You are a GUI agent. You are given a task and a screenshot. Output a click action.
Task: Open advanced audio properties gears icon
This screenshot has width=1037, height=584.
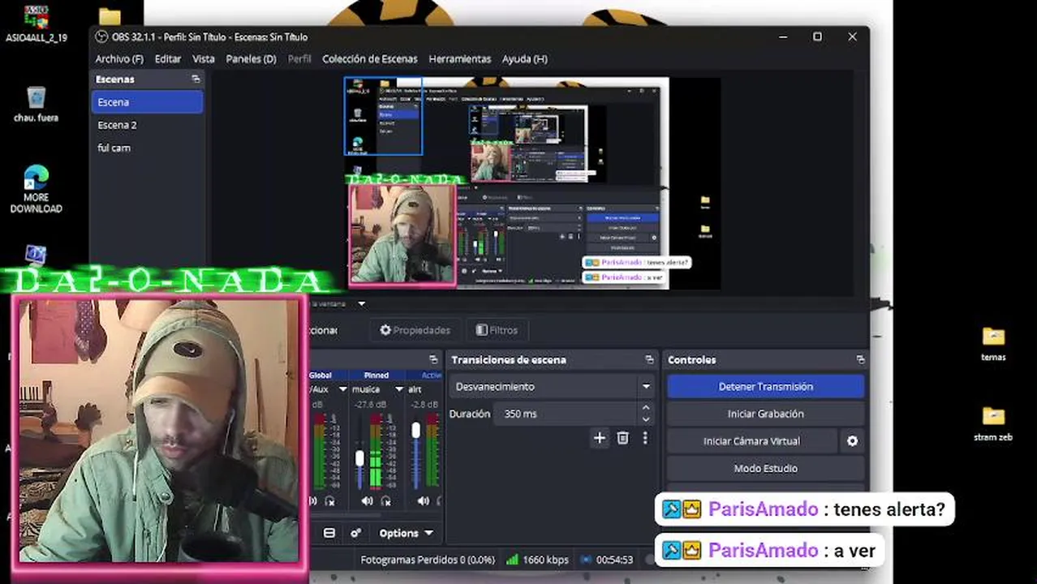[355, 533]
